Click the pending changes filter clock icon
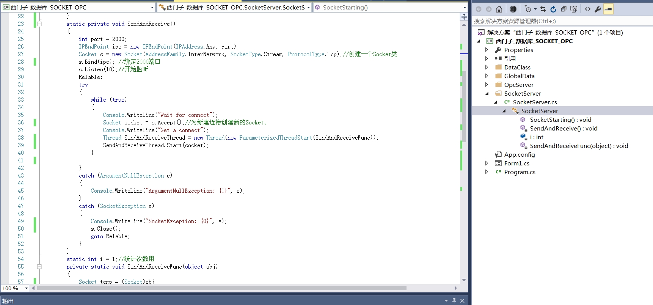The height and width of the screenshot is (305, 653). 528,9
